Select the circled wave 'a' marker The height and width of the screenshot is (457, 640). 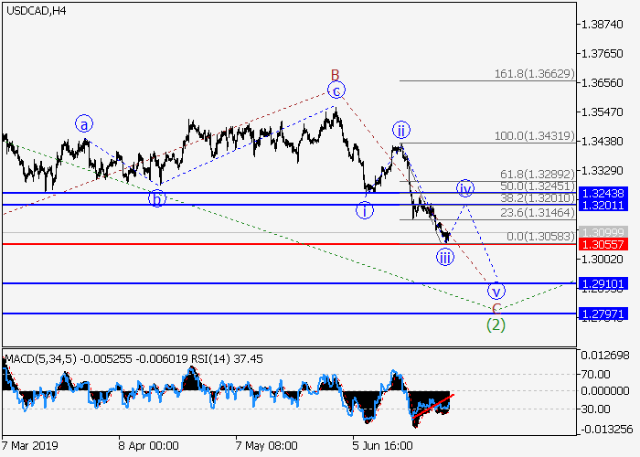pos(84,123)
